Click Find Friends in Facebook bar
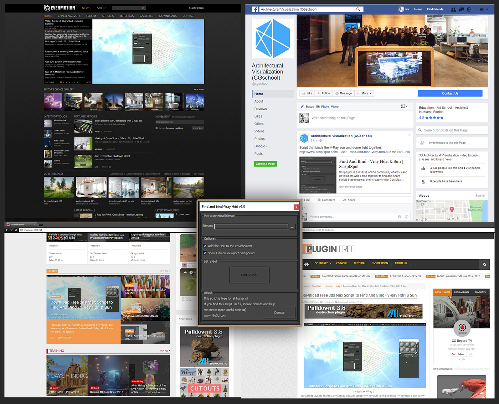 tap(435, 9)
